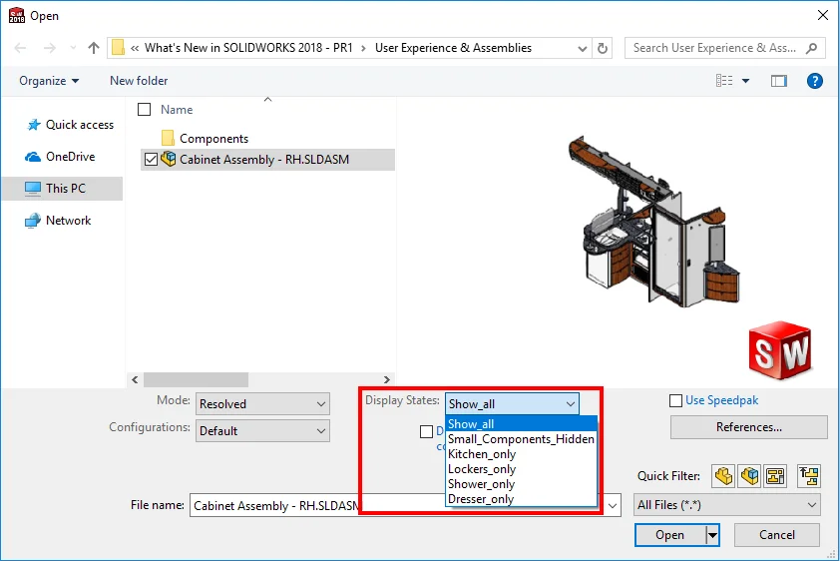Expand the Configurations dropdown showing Default
840x561 pixels.
[262, 431]
